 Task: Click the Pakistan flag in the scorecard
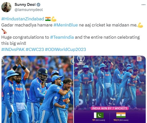pos(99,115)
